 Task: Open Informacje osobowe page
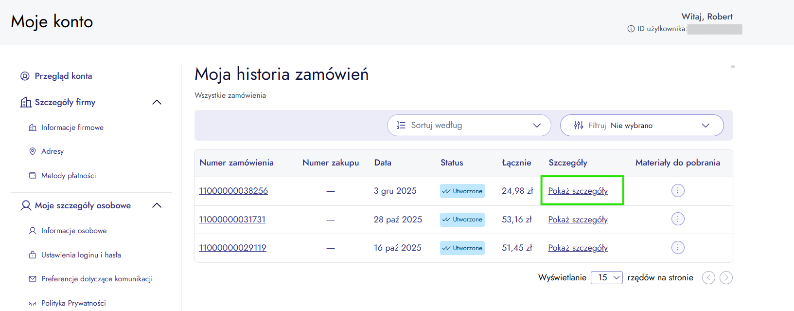point(74,231)
